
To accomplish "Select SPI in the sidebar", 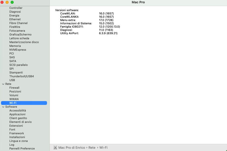I will pos(11,69).
